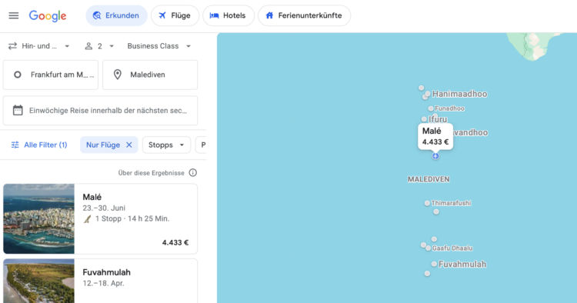
Task: Click the Fuvahmulah map marker
Action: 434,264
